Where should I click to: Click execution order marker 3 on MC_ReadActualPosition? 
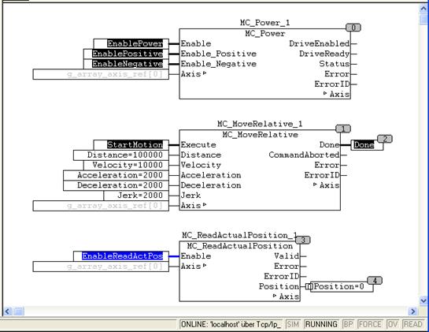pyautogui.click(x=303, y=240)
